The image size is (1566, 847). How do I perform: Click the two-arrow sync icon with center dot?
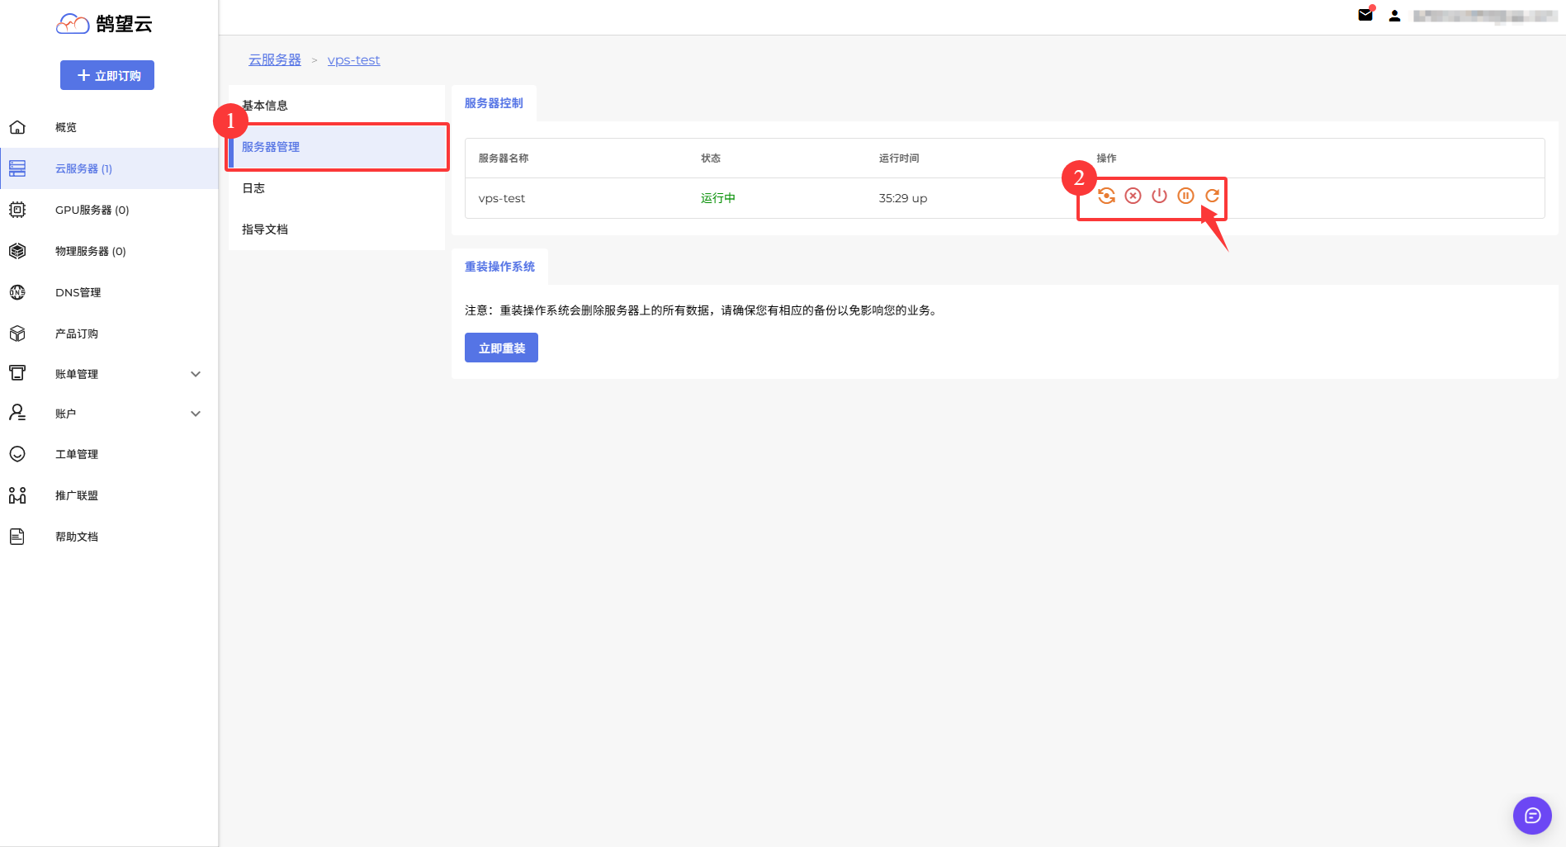pos(1106,196)
